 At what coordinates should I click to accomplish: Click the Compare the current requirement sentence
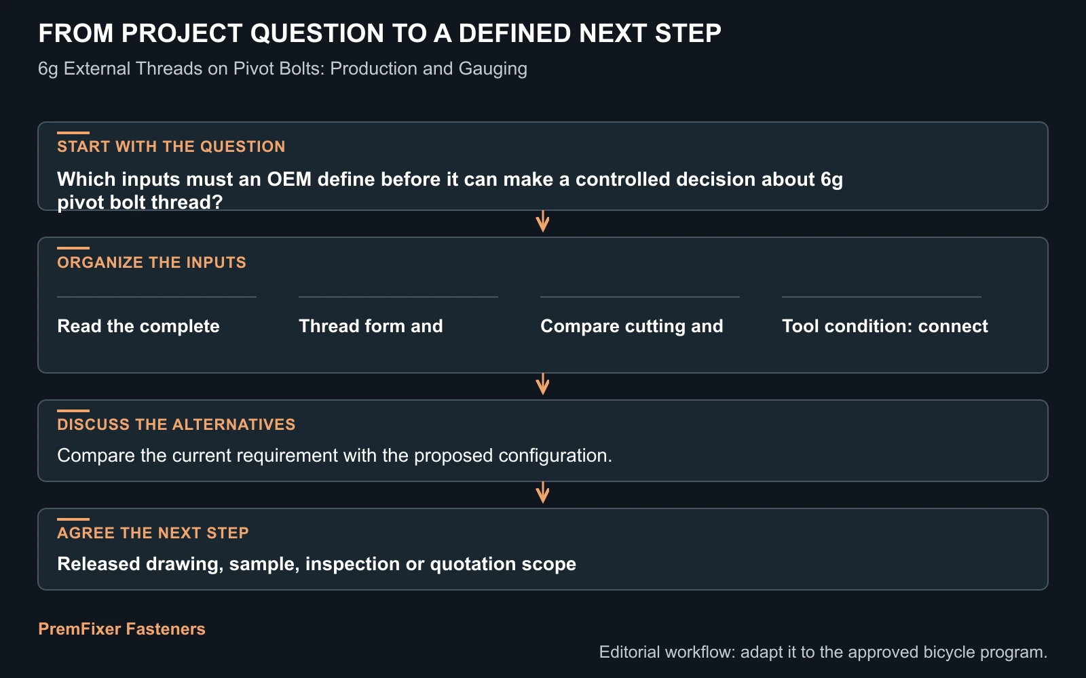click(335, 455)
